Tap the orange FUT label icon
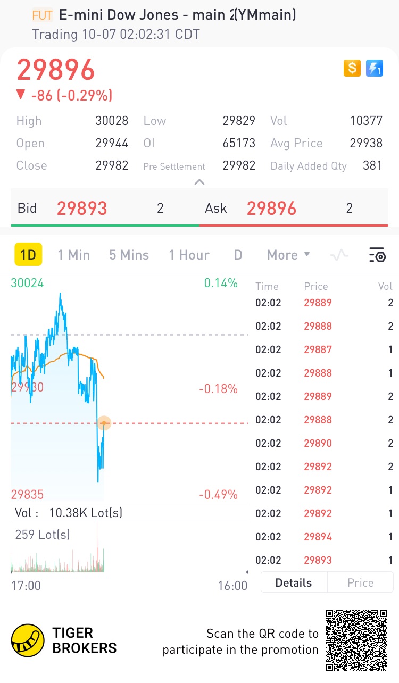Screen dimensions: 399x683 43,15
